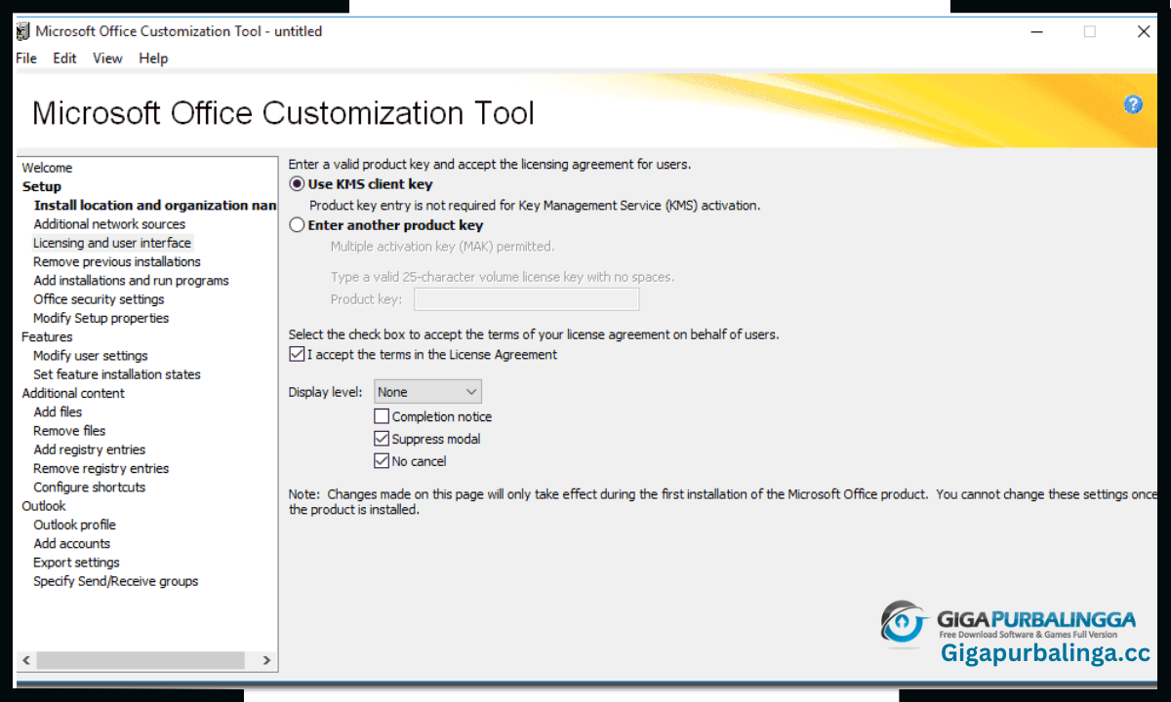The image size is (1171, 702).
Task: Select the Enter another product key option
Action: pos(297,225)
